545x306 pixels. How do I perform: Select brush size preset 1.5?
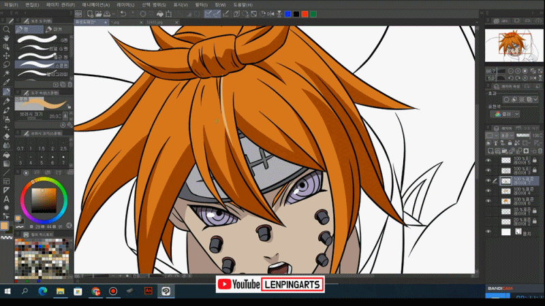pos(42,146)
